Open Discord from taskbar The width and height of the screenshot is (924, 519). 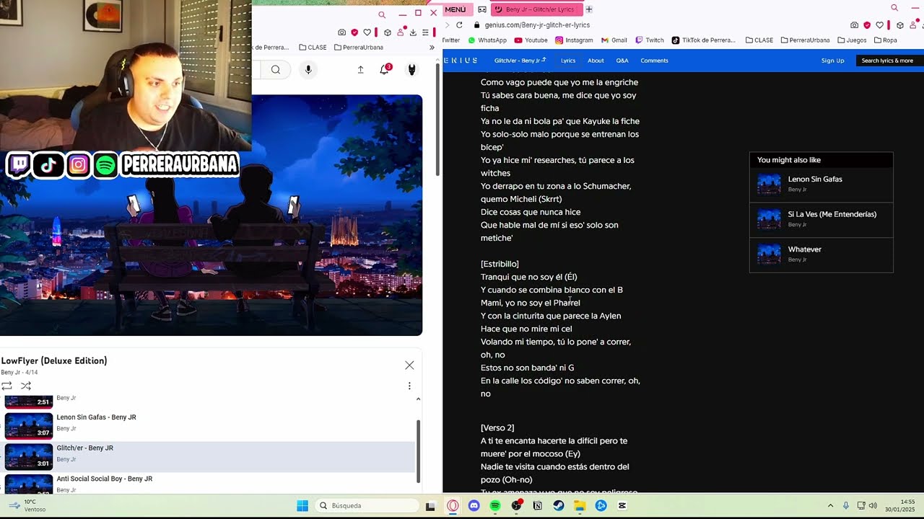pyautogui.click(x=474, y=506)
